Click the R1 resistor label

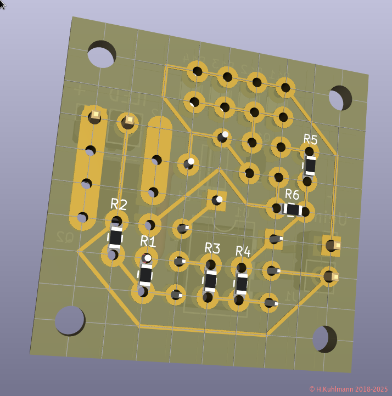click(148, 241)
